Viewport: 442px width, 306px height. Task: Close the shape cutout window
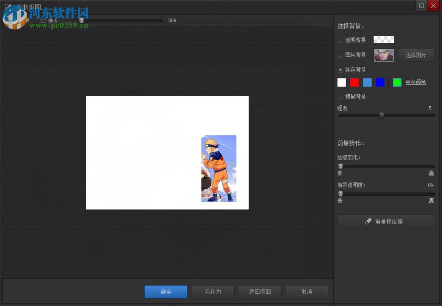[x=434, y=6]
